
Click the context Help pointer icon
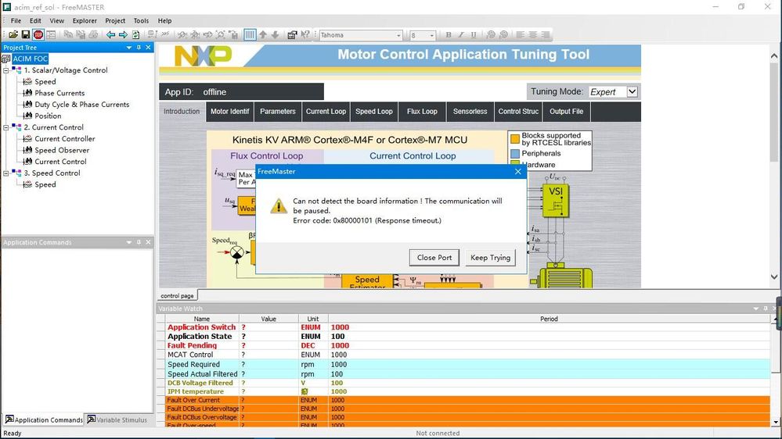pyautogui.click(x=305, y=35)
